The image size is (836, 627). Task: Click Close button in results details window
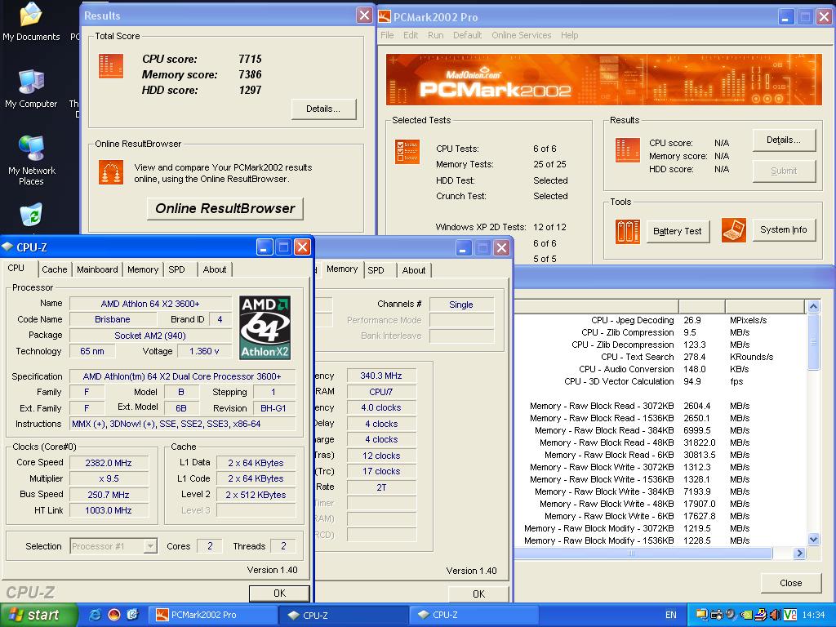(x=790, y=583)
